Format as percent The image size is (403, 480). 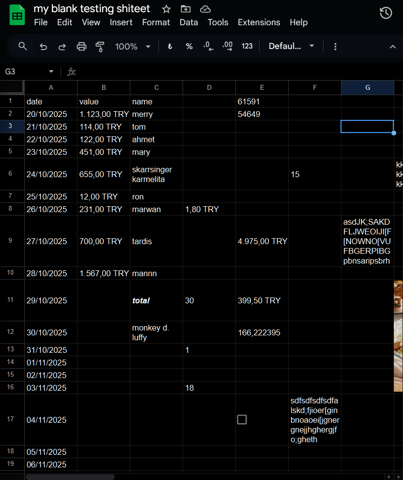pyautogui.click(x=189, y=47)
